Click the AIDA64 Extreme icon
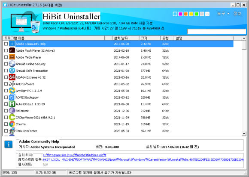 coord(12,77)
